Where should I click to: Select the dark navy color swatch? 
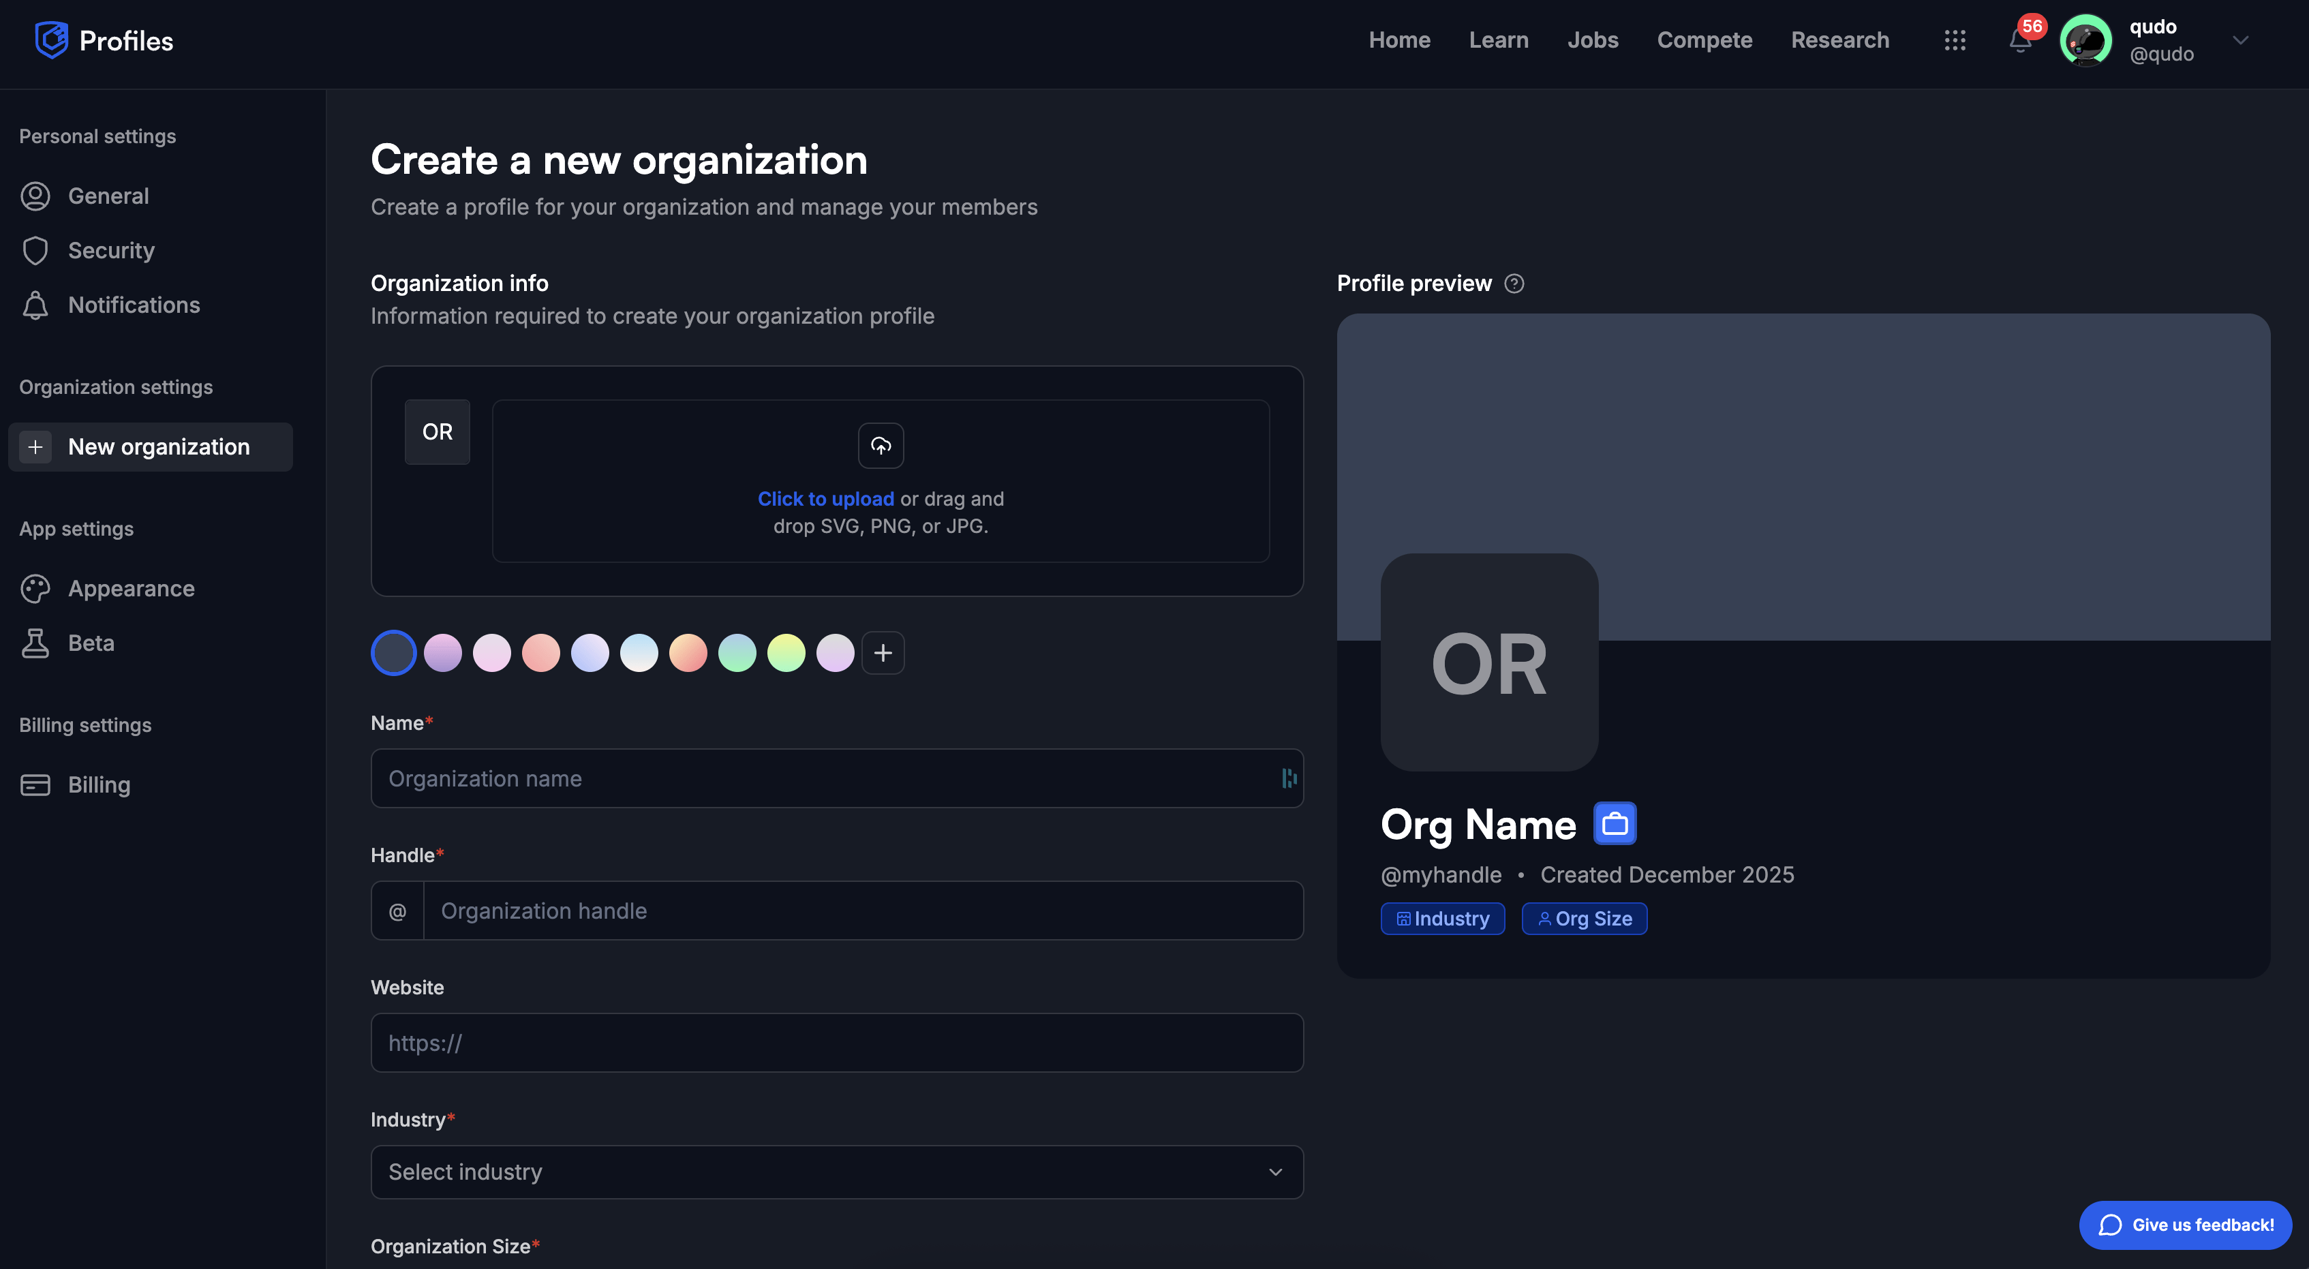click(393, 652)
